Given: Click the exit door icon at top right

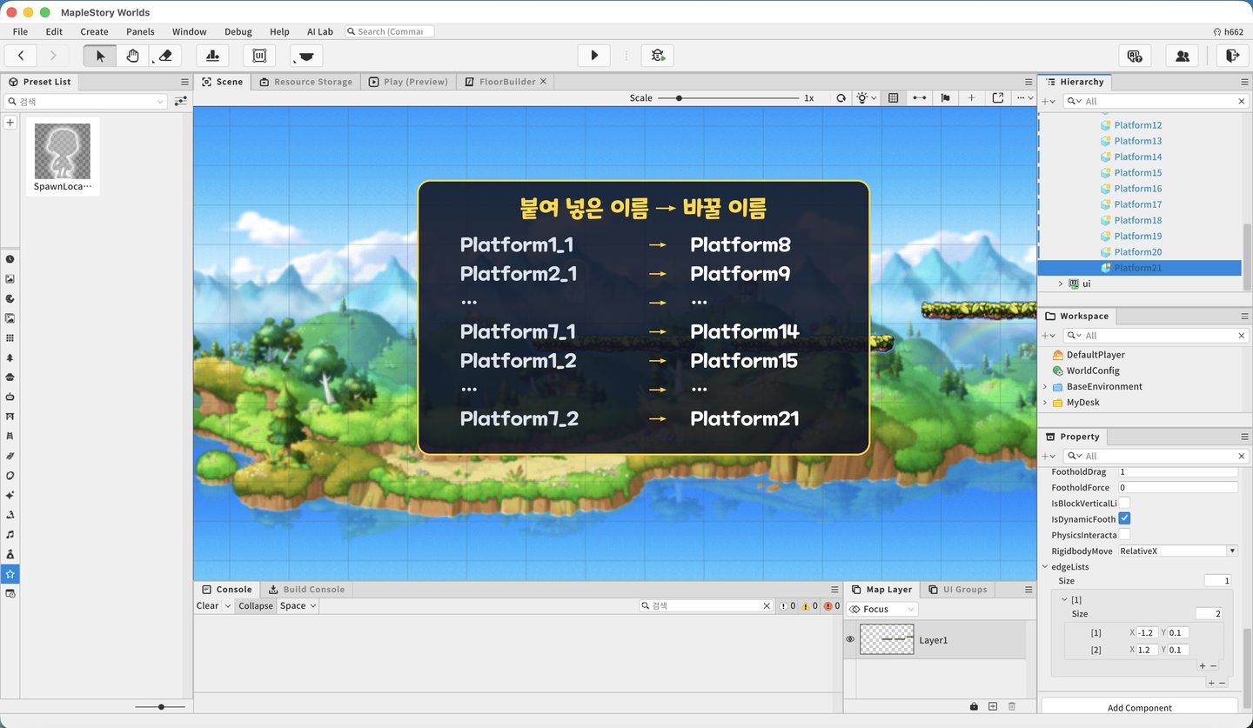Looking at the screenshot, I should (1231, 56).
